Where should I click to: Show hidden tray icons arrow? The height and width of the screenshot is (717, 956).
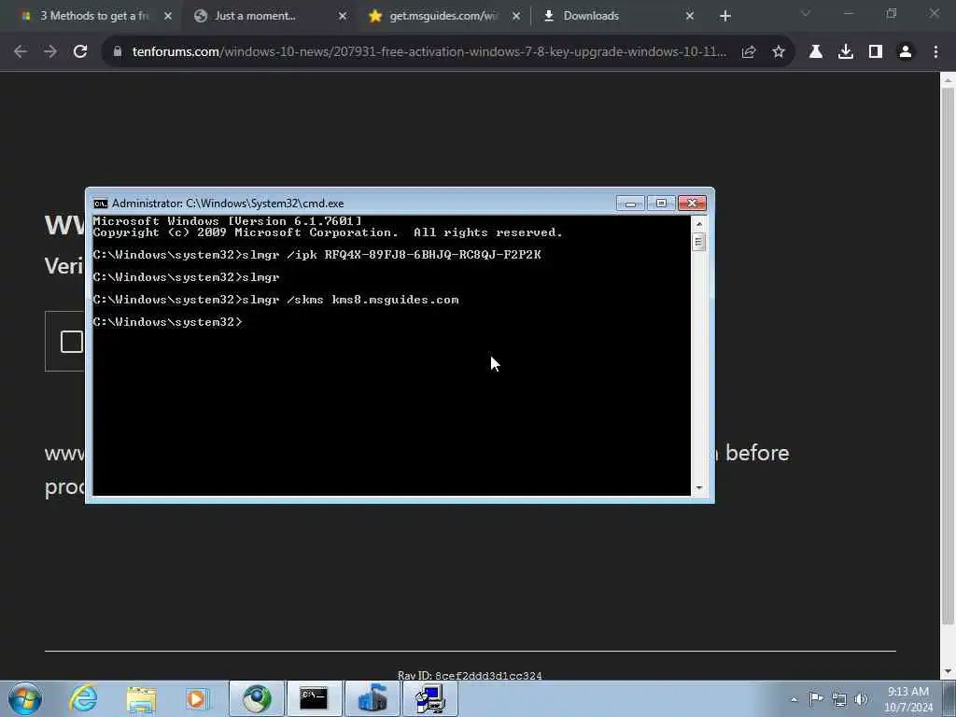tap(794, 699)
